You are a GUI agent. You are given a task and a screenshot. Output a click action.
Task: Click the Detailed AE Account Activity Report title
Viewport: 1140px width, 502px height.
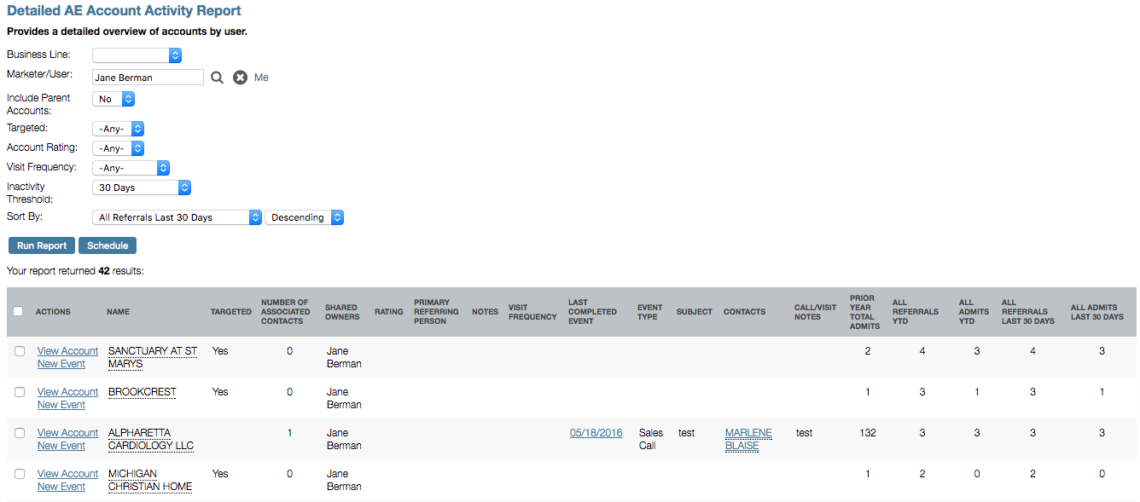tap(124, 11)
